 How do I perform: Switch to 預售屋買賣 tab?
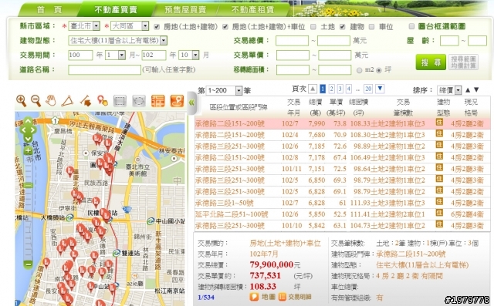coord(185,10)
